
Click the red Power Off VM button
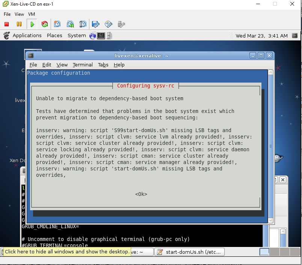point(6,24)
